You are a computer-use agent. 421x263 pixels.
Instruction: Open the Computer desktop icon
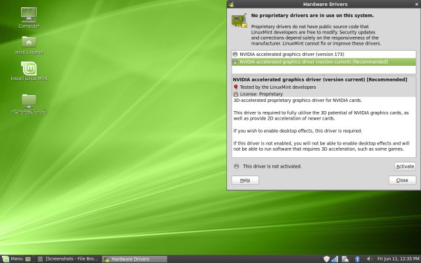tap(29, 14)
